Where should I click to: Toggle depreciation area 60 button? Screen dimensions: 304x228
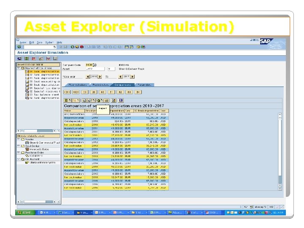[103, 92]
